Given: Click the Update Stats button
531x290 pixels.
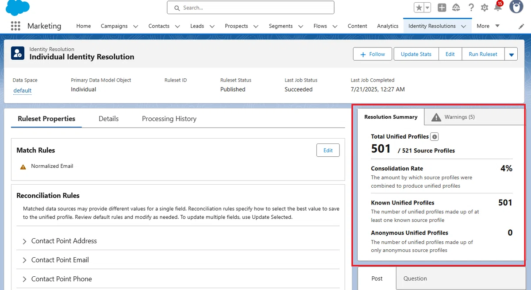Looking at the screenshot, I should click(x=416, y=54).
